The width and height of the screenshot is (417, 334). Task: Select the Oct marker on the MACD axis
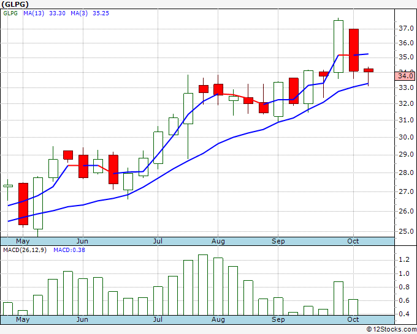pos(353,319)
